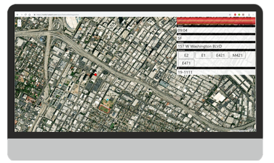274x163 pixels.
Task: Click the browser address bar URL
Action: coord(58,15)
